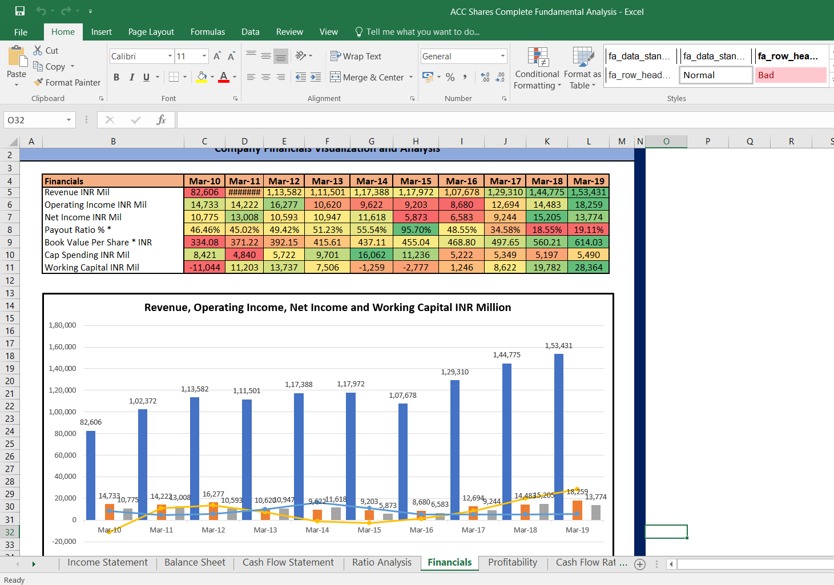The height and width of the screenshot is (585, 834).
Task: Increase font size with the large A icon
Action: [x=217, y=56]
